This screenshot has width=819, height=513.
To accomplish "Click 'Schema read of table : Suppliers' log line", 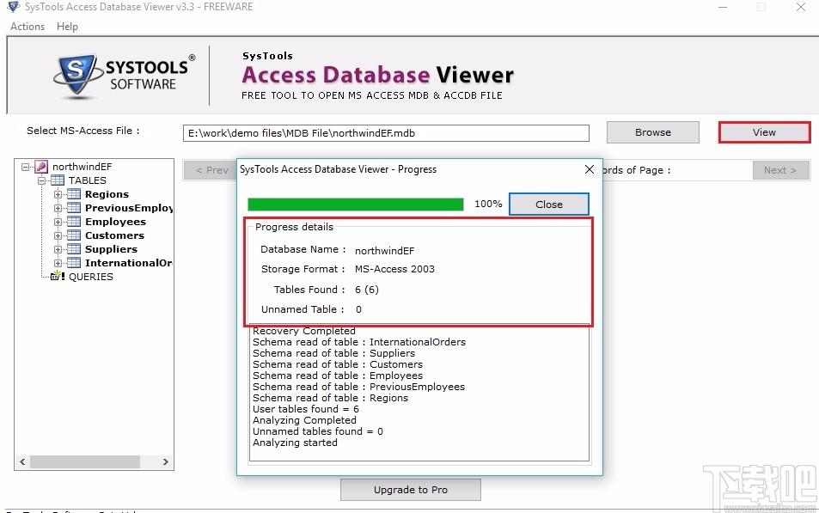I will click(x=333, y=353).
